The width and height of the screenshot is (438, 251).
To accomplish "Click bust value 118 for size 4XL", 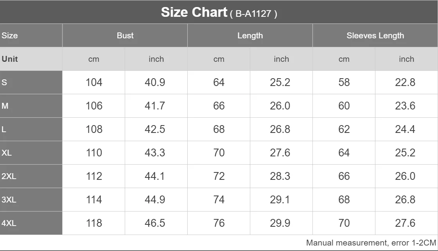I will (94, 223).
